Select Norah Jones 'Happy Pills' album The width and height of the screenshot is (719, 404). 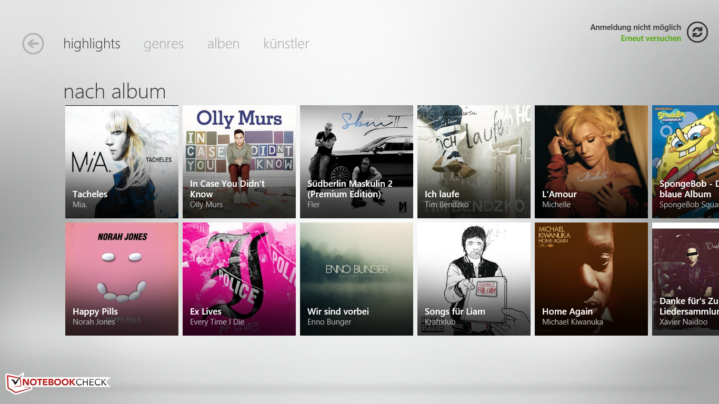(122, 279)
